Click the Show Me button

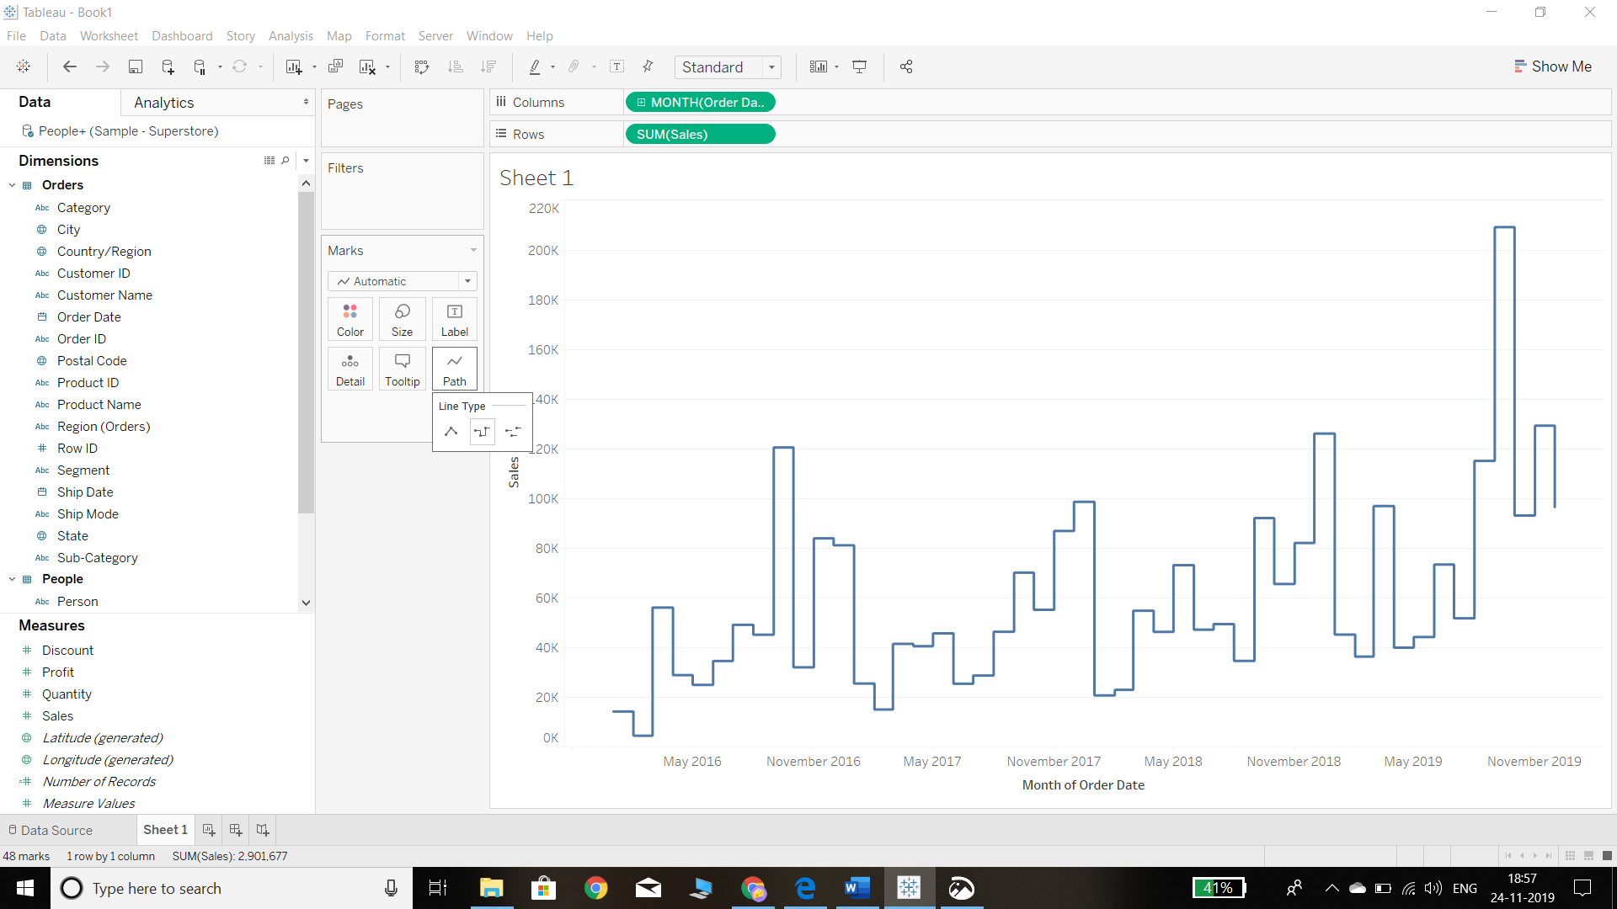[1555, 66]
